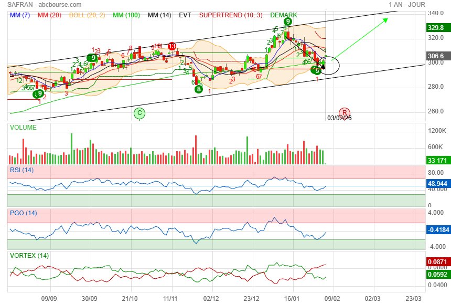Image resolution: width=451 pixels, height=304 pixels.
Task: Click the black circle around current price
Action: point(329,66)
